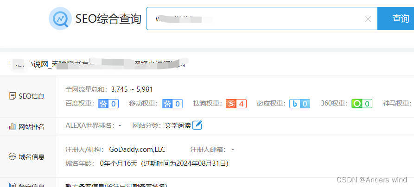This screenshot has height=187, width=414.
Task: Click the blurred site title heading
Action: 98,65
